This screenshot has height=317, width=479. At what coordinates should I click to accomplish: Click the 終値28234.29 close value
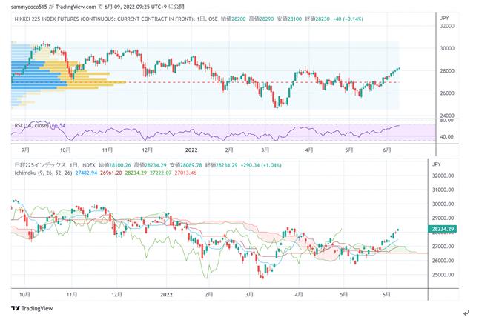click(221, 165)
